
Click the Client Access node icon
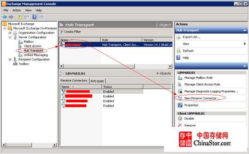pos(20,46)
